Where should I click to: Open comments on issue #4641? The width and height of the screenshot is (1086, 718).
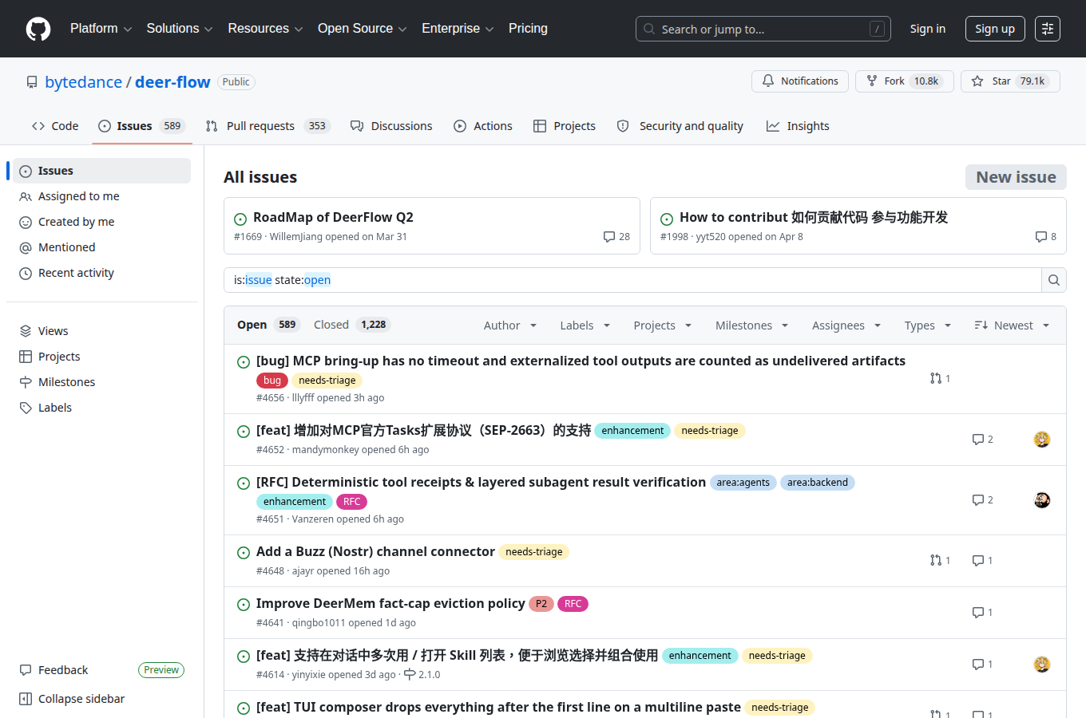(x=982, y=613)
